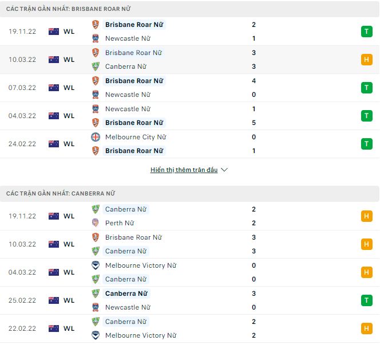Click the Brisbane Roar logo in the 24.02.22 match
This screenshot has height=344, width=384.
click(x=96, y=151)
